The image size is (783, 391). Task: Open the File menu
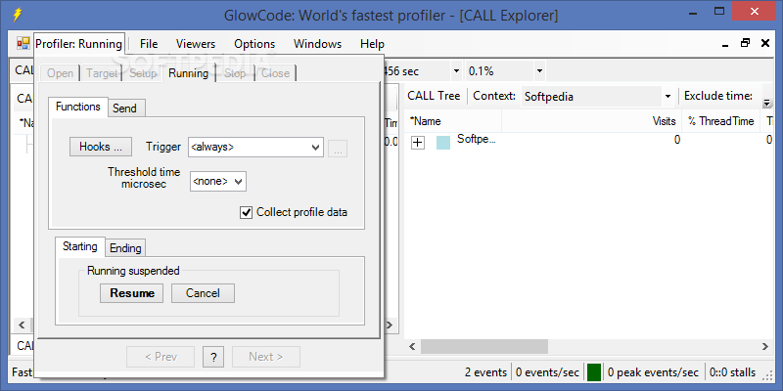(149, 44)
